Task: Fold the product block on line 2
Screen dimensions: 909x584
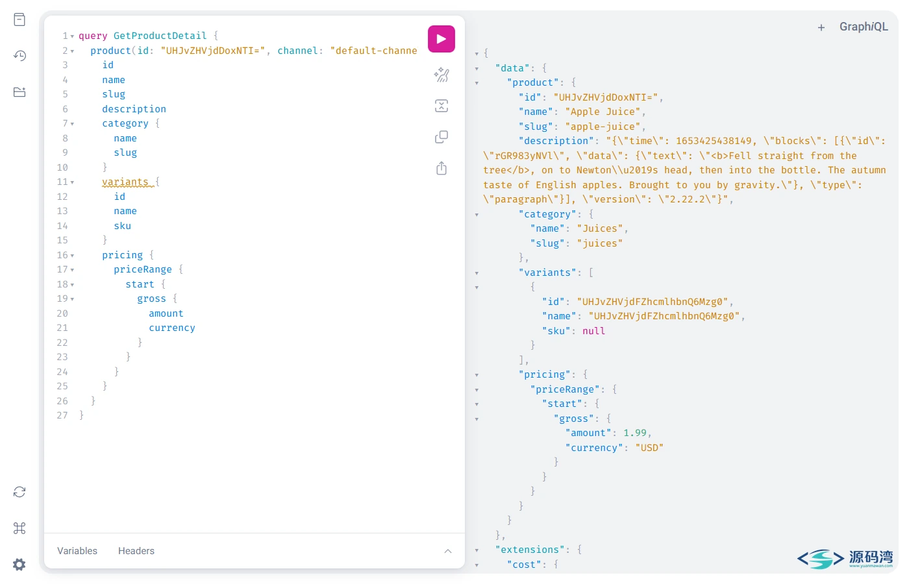Action: [72, 51]
